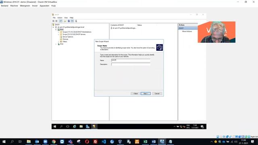258x145 pixels.
Task: Cancel the New Scope Wizard
Action: (x=157, y=93)
